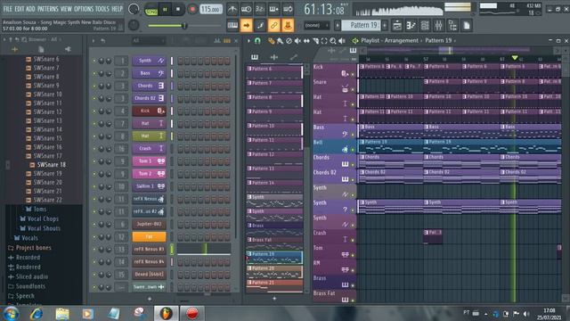Mute the Chords 02 track in Playlist

(353, 180)
